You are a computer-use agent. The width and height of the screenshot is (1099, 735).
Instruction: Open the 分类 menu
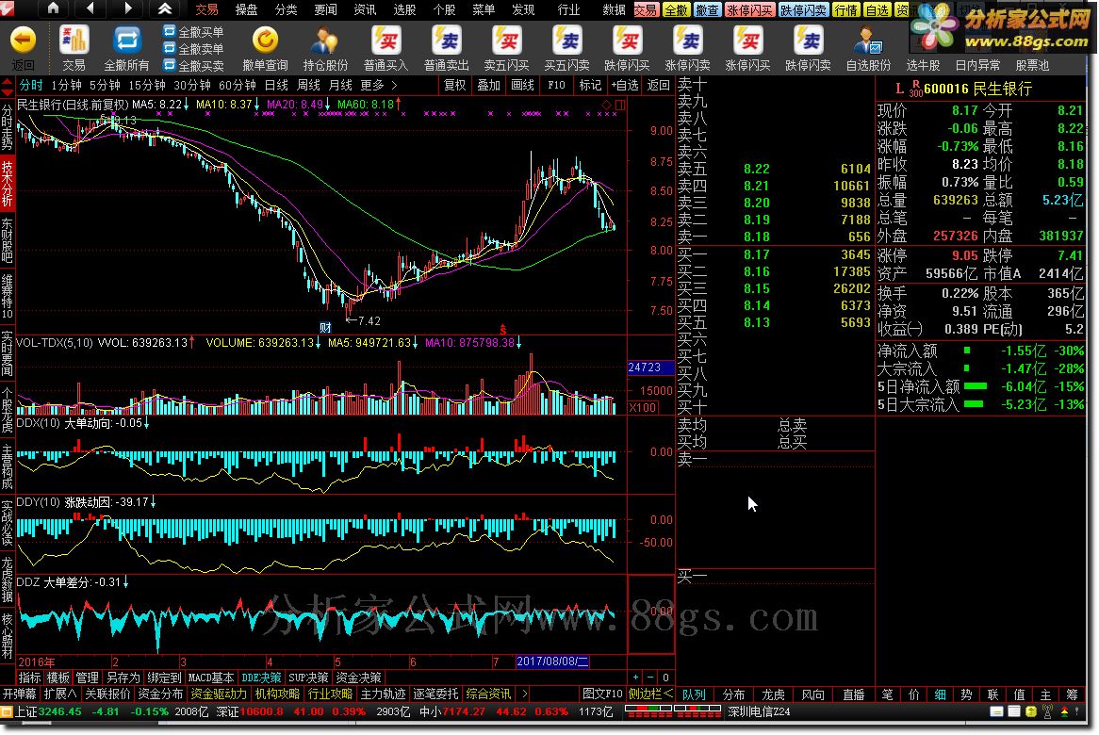click(x=286, y=9)
